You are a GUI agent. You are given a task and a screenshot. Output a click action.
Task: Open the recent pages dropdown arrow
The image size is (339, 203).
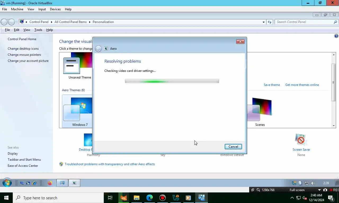pos(17,22)
